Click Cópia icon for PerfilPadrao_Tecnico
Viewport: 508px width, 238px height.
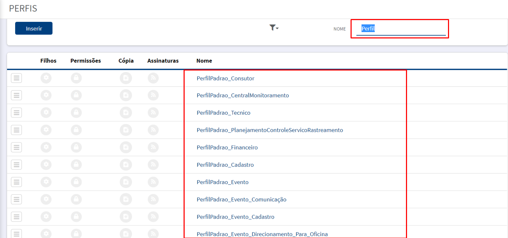126,112
